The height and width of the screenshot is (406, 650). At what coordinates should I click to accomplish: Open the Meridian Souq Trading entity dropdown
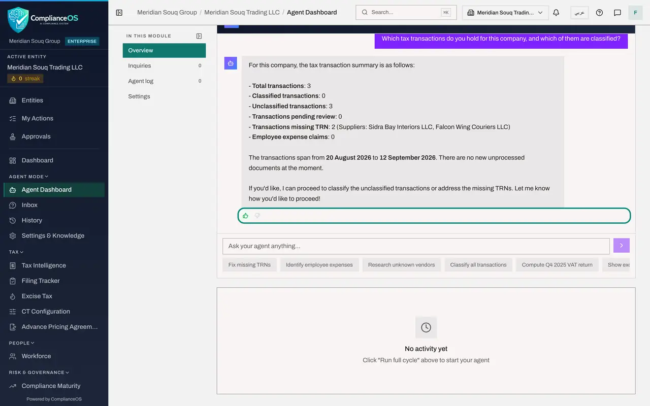505,12
